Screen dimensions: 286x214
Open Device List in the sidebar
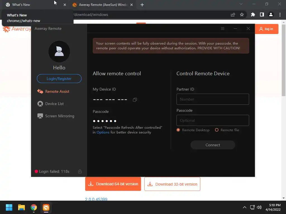pyautogui.click(x=51, y=104)
